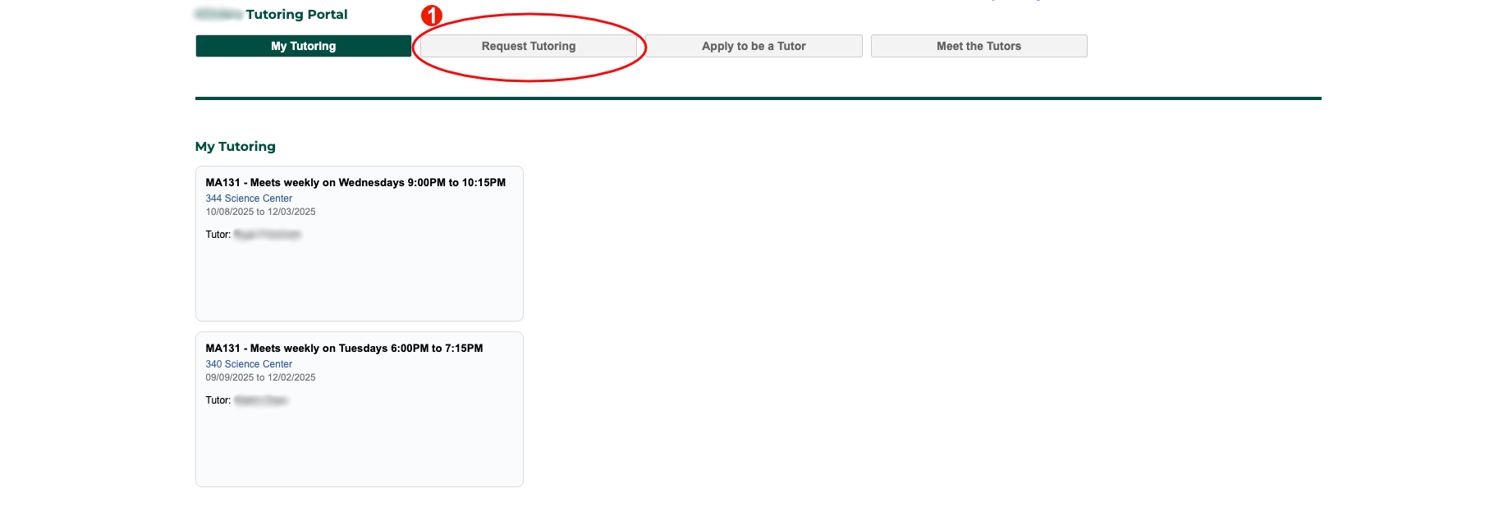
Task: Select the Apply to be a Tutor tab
Action: click(x=753, y=46)
